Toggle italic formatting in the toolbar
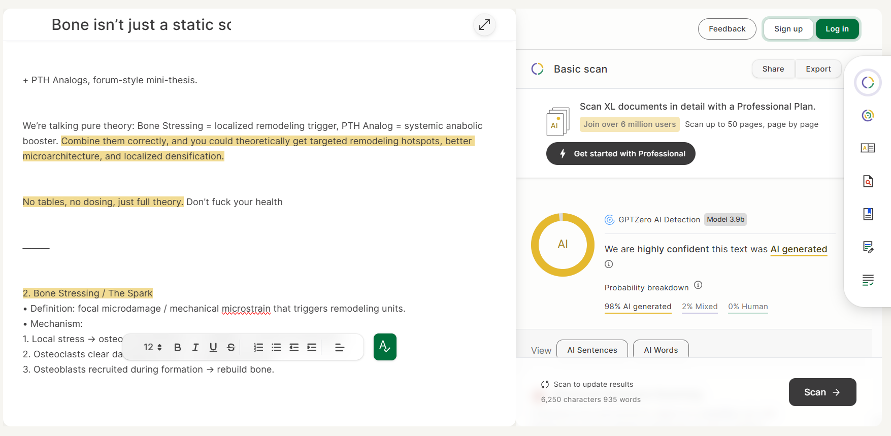Viewport: 891px width, 436px height. pyautogui.click(x=195, y=347)
